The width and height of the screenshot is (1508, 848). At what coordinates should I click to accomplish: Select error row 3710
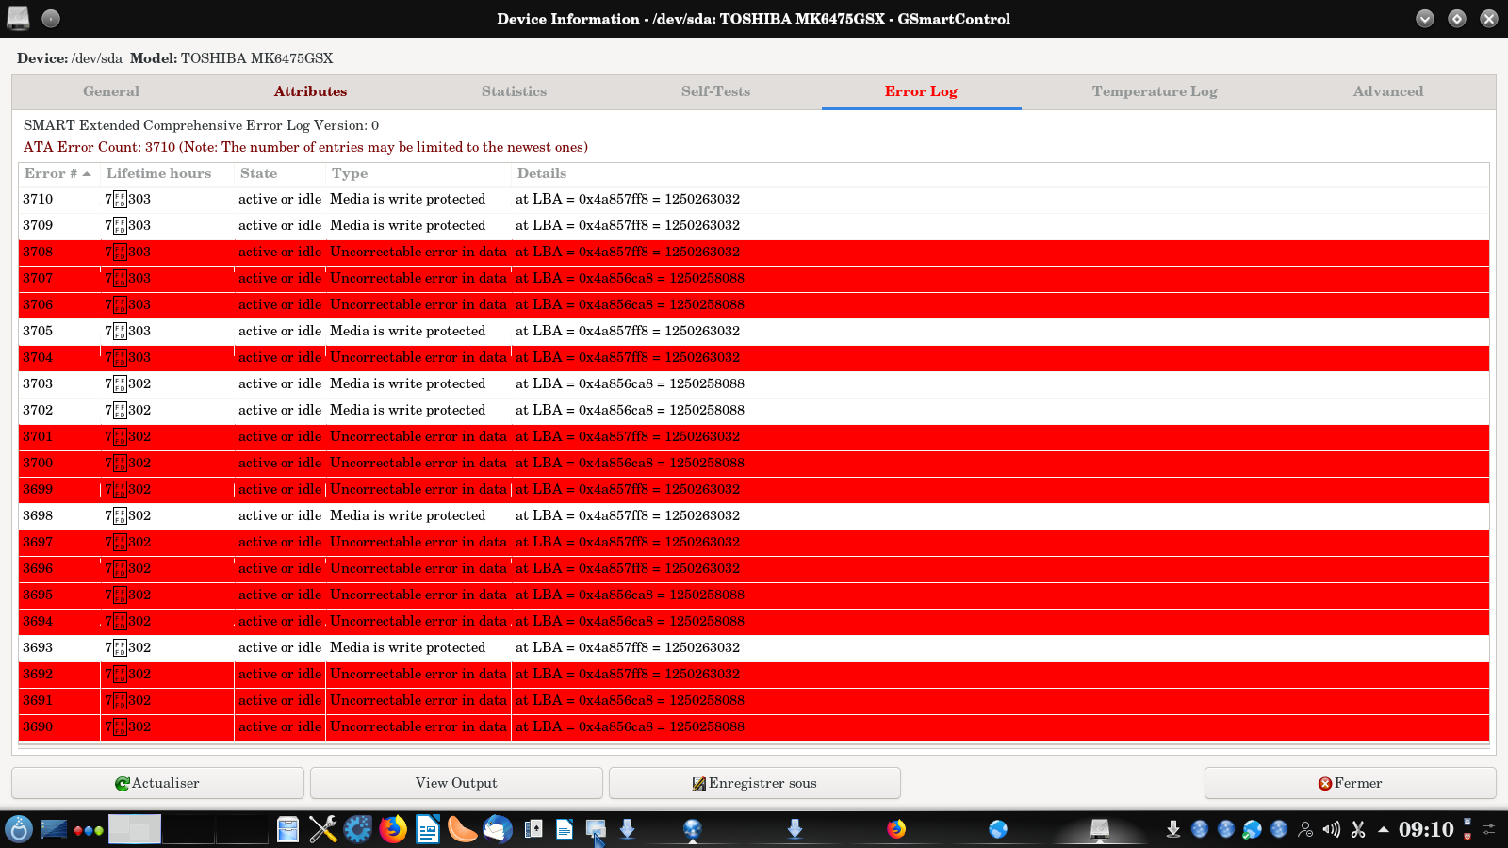(754, 199)
